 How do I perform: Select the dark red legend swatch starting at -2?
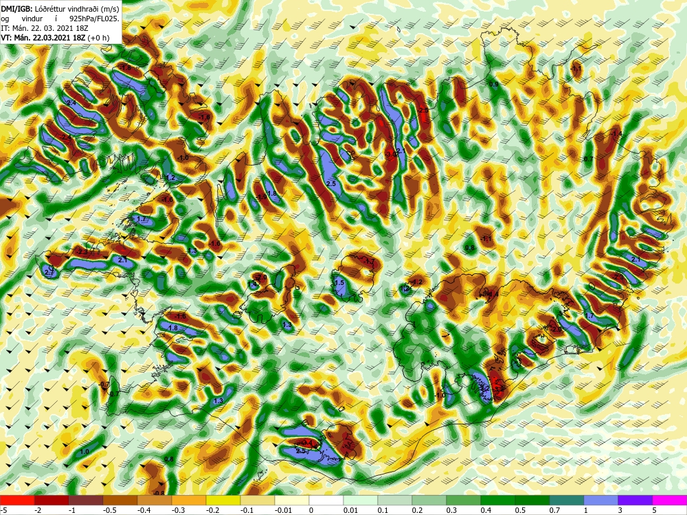(52, 501)
